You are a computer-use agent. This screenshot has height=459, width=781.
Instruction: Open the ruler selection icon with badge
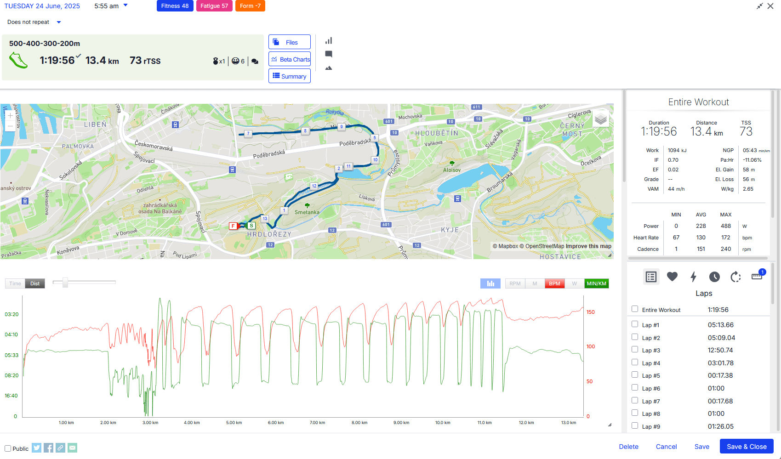pos(757,276)
